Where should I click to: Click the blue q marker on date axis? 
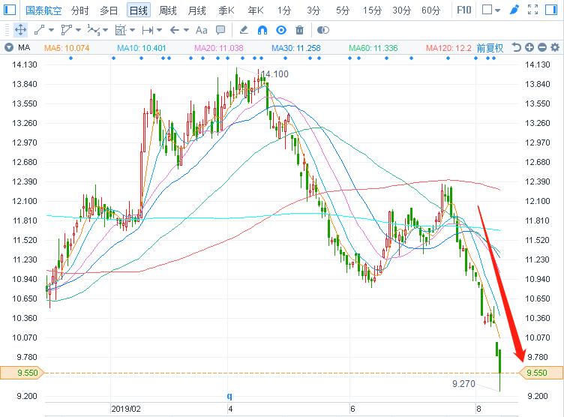(x=229, y=396)
